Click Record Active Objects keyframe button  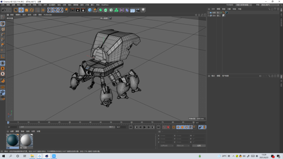[164, 127]
